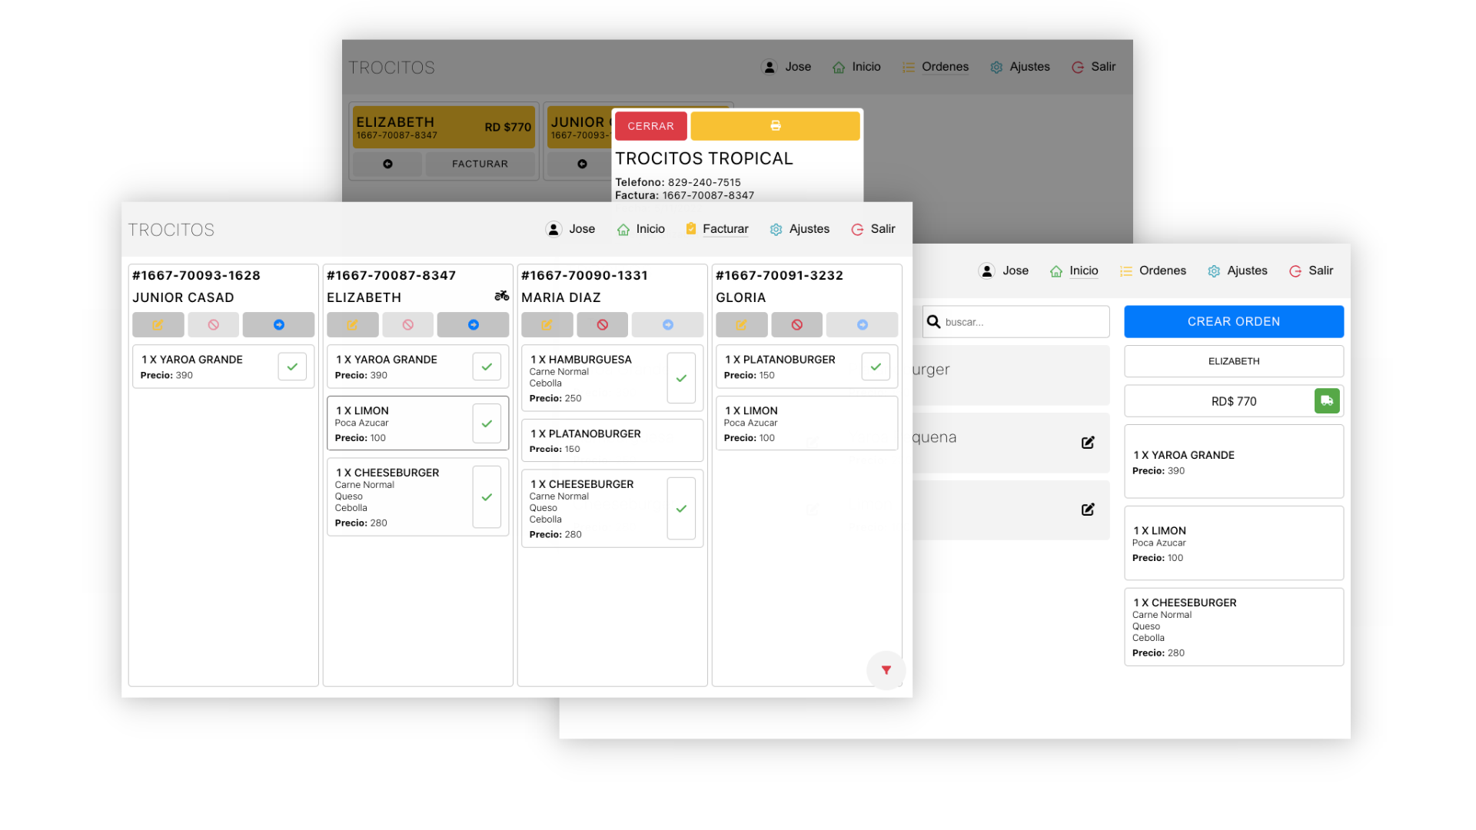Image resolution: width=1476 pixels, height=830 pixels.
Task: Click motorcycle delivery icon next to ELIZABETH
Action: [x=501, y=296]
